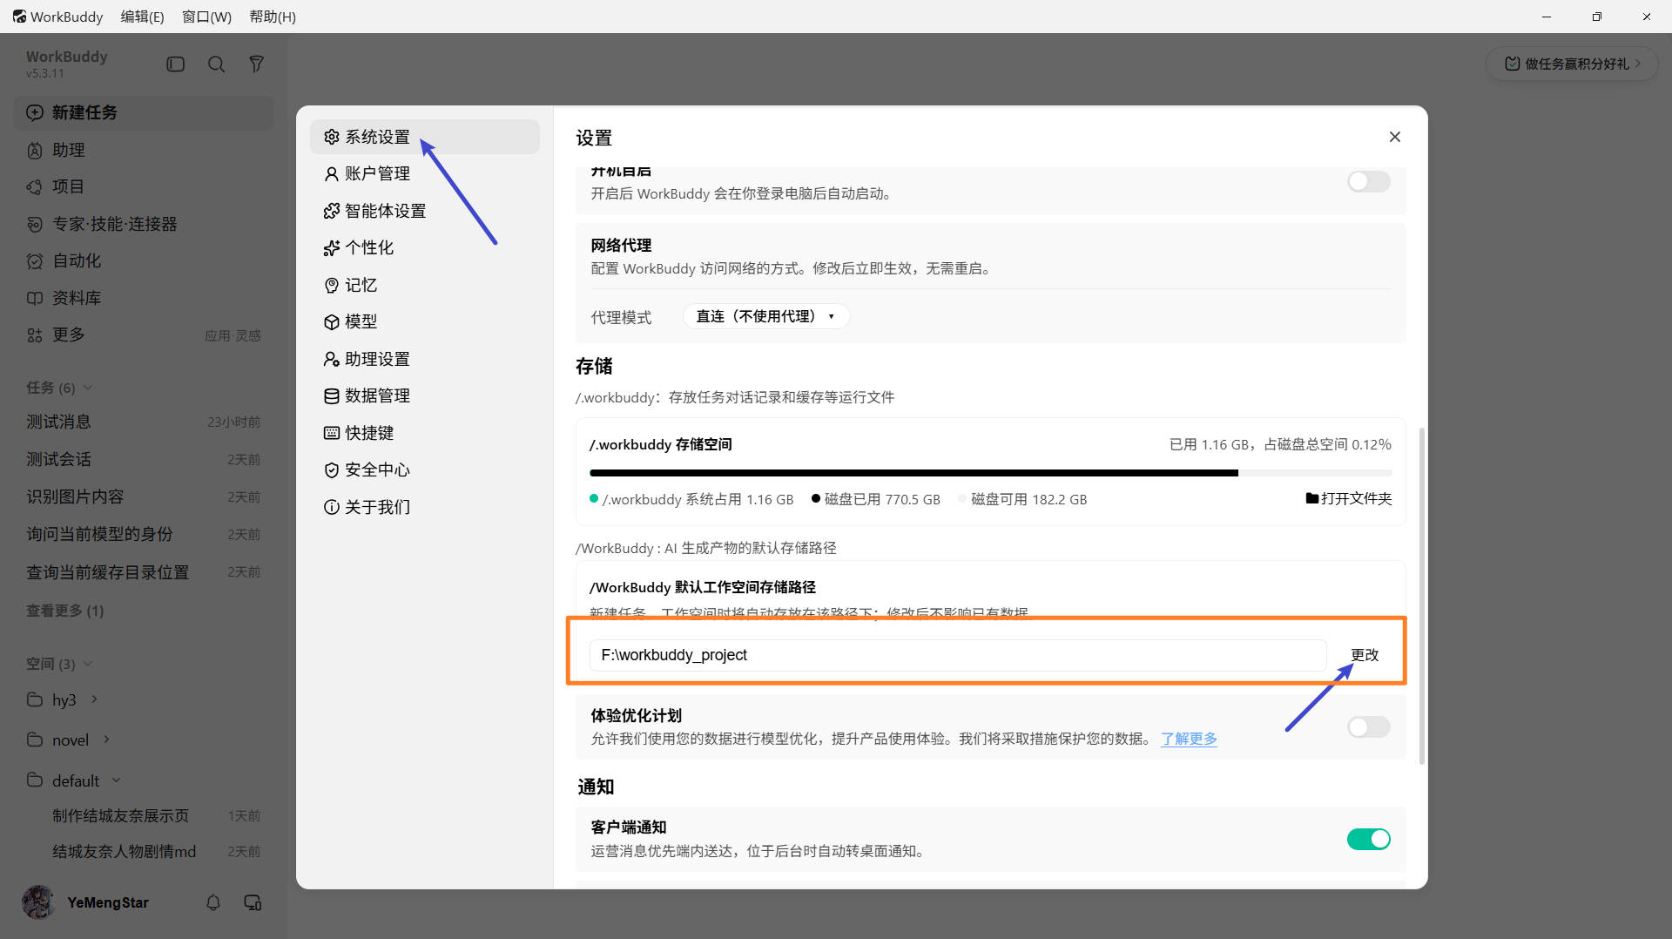Open the 制作结城友奈展示页 task
Image resolution: width=1672 pixels, height=939 pixels.
144,815
